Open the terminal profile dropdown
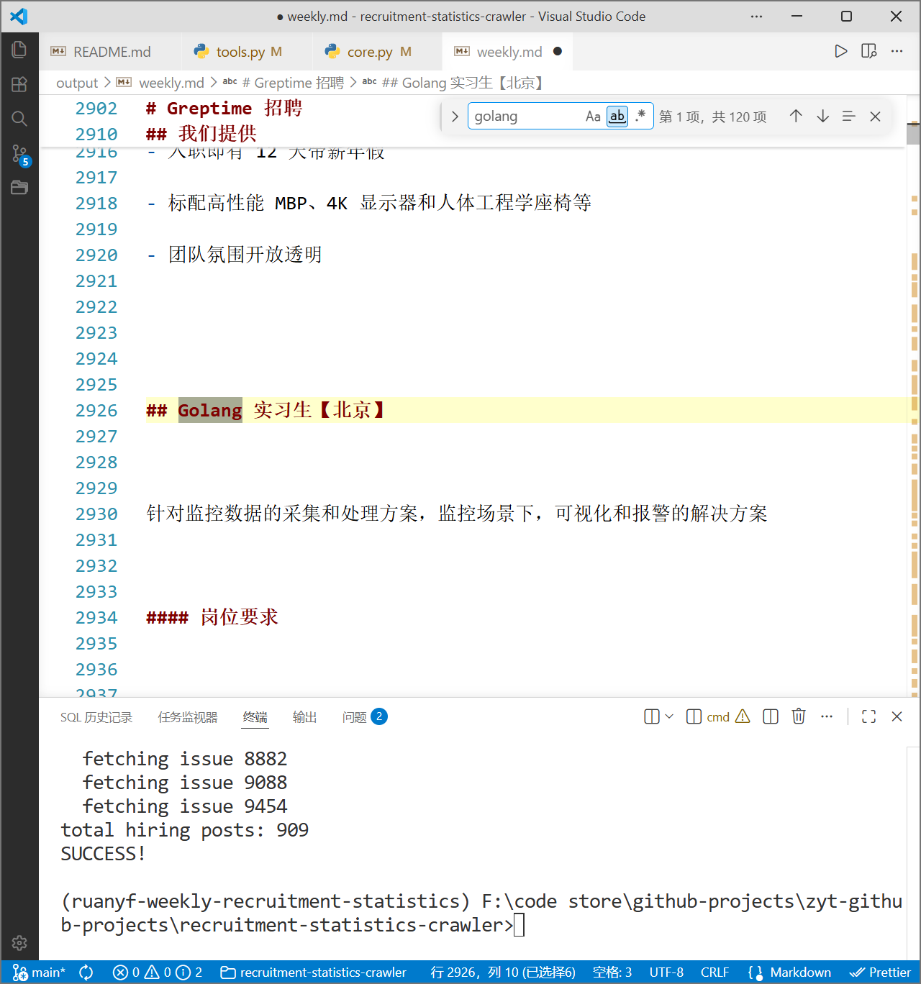The height and width of the screenshot is (984, 921). point(669,716)
